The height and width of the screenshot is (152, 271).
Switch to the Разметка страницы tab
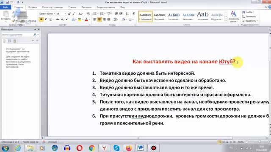click(53, 7)
